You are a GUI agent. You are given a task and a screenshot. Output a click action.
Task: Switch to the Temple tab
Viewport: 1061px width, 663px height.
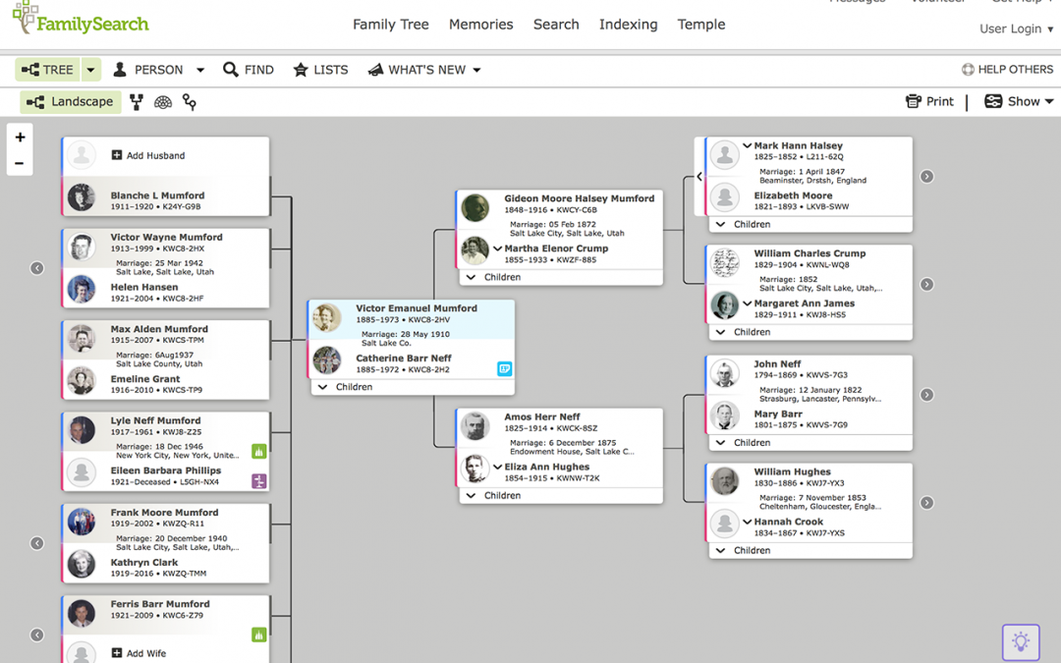(700, 25)
